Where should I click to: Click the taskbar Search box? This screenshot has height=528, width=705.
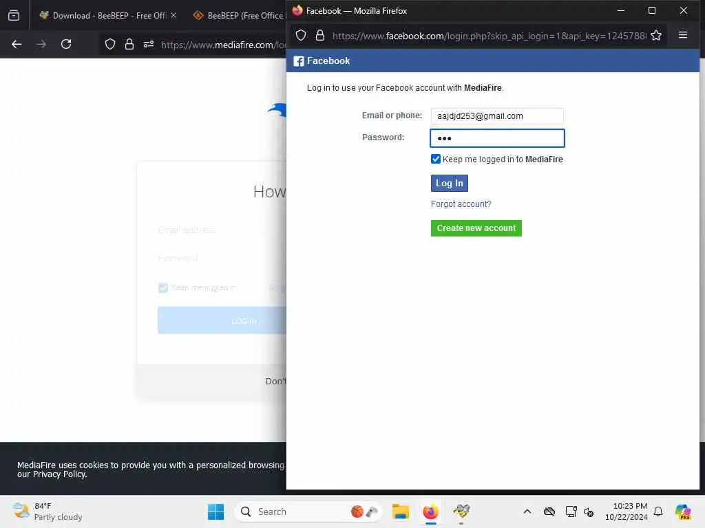308,511
